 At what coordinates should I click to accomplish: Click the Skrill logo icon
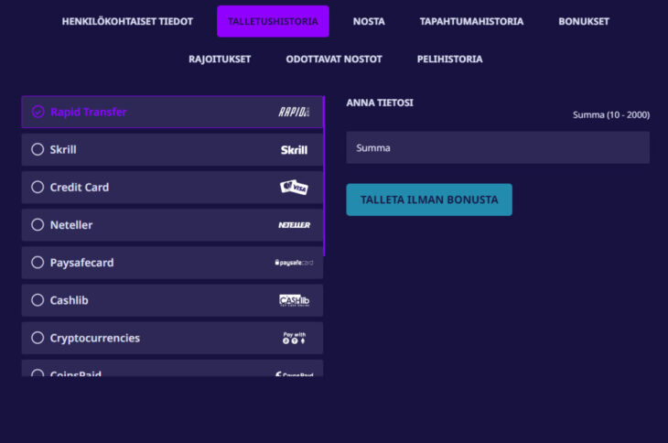coord(294,150)
